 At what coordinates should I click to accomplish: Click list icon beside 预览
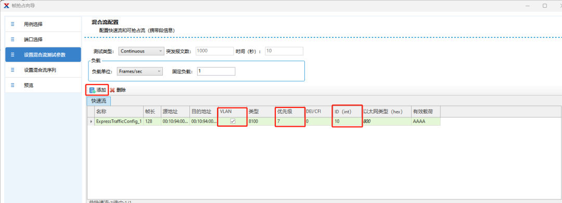[12, 85]
